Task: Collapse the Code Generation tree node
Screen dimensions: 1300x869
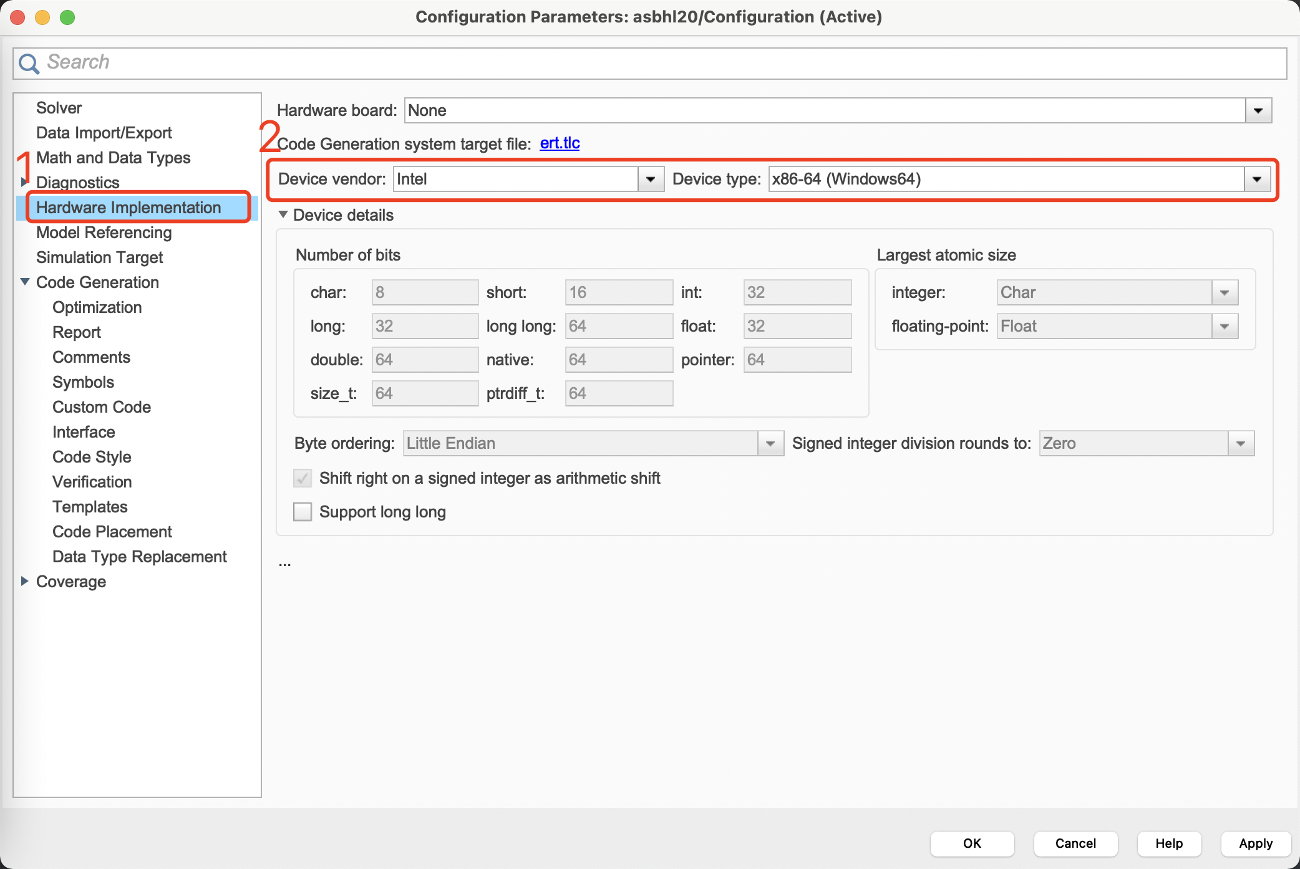Action: point(25,282)
